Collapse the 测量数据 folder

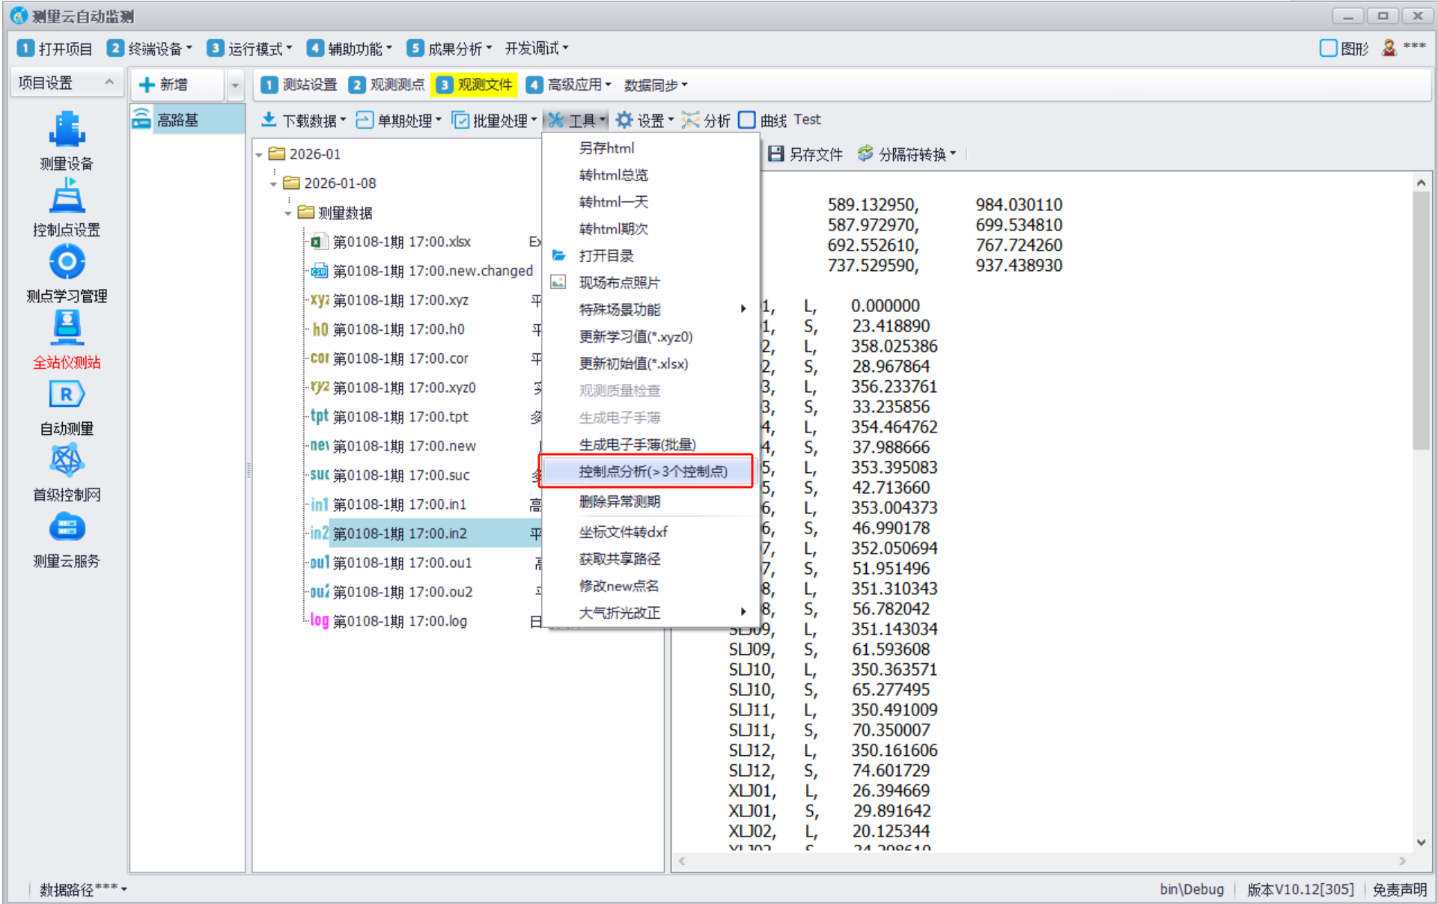288,213
